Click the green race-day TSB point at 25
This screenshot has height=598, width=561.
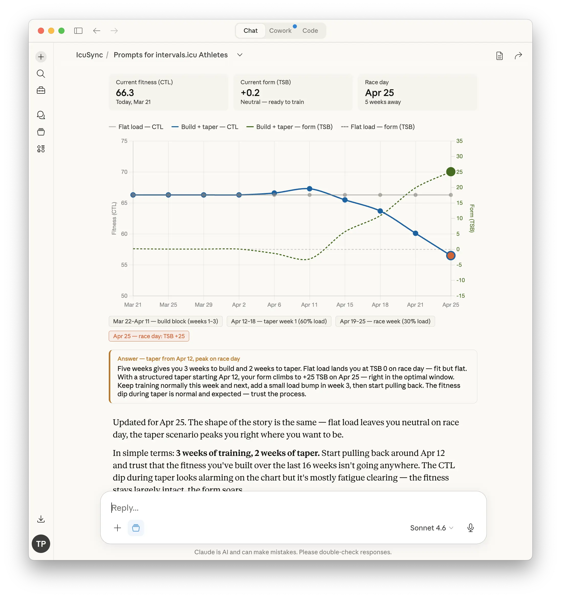tap(451, 172)
